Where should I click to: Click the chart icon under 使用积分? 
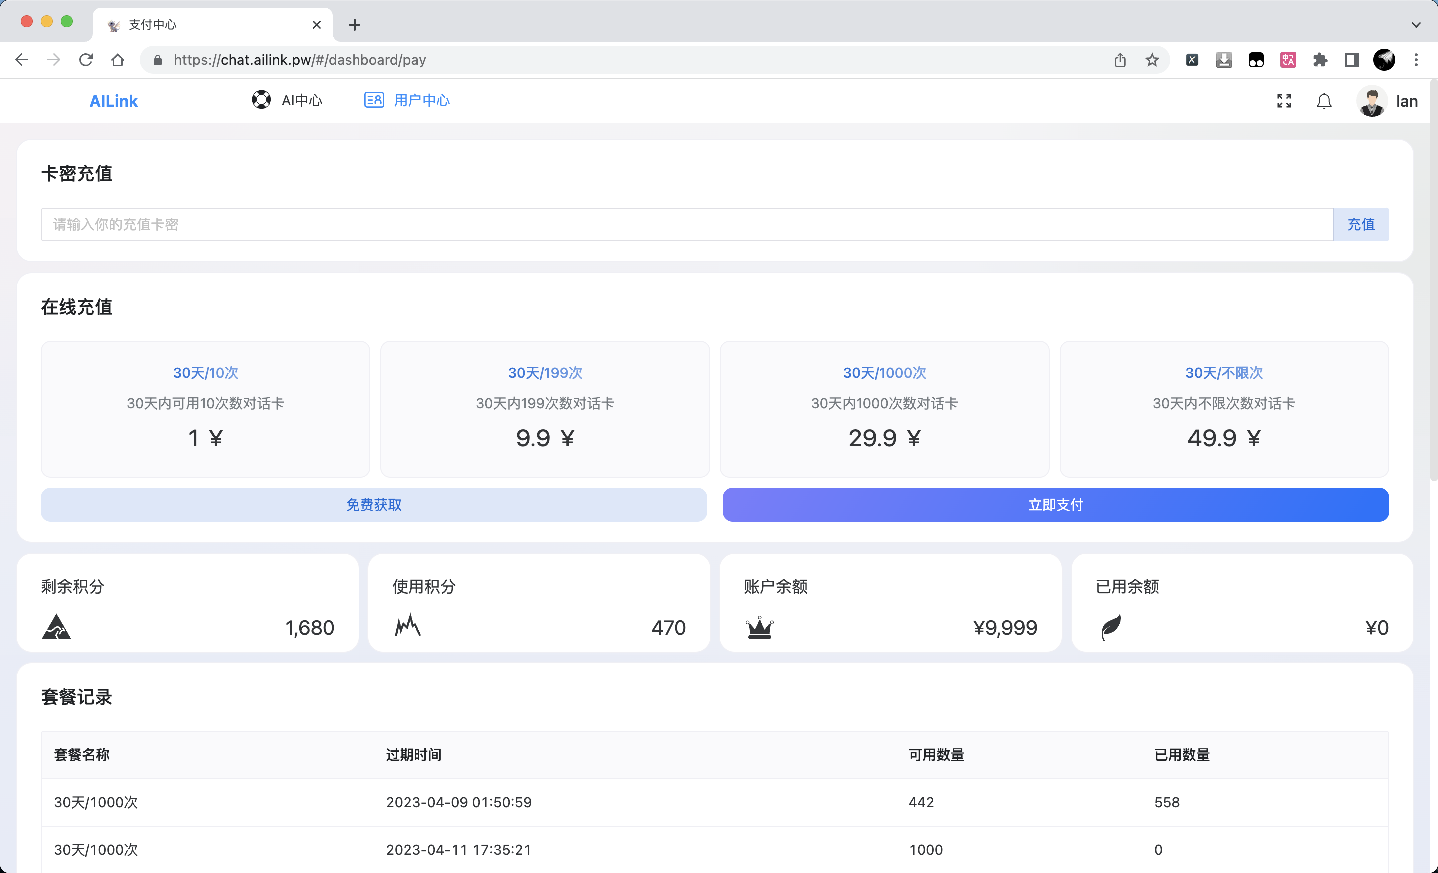pyautogui.click(x=408, y=625)
